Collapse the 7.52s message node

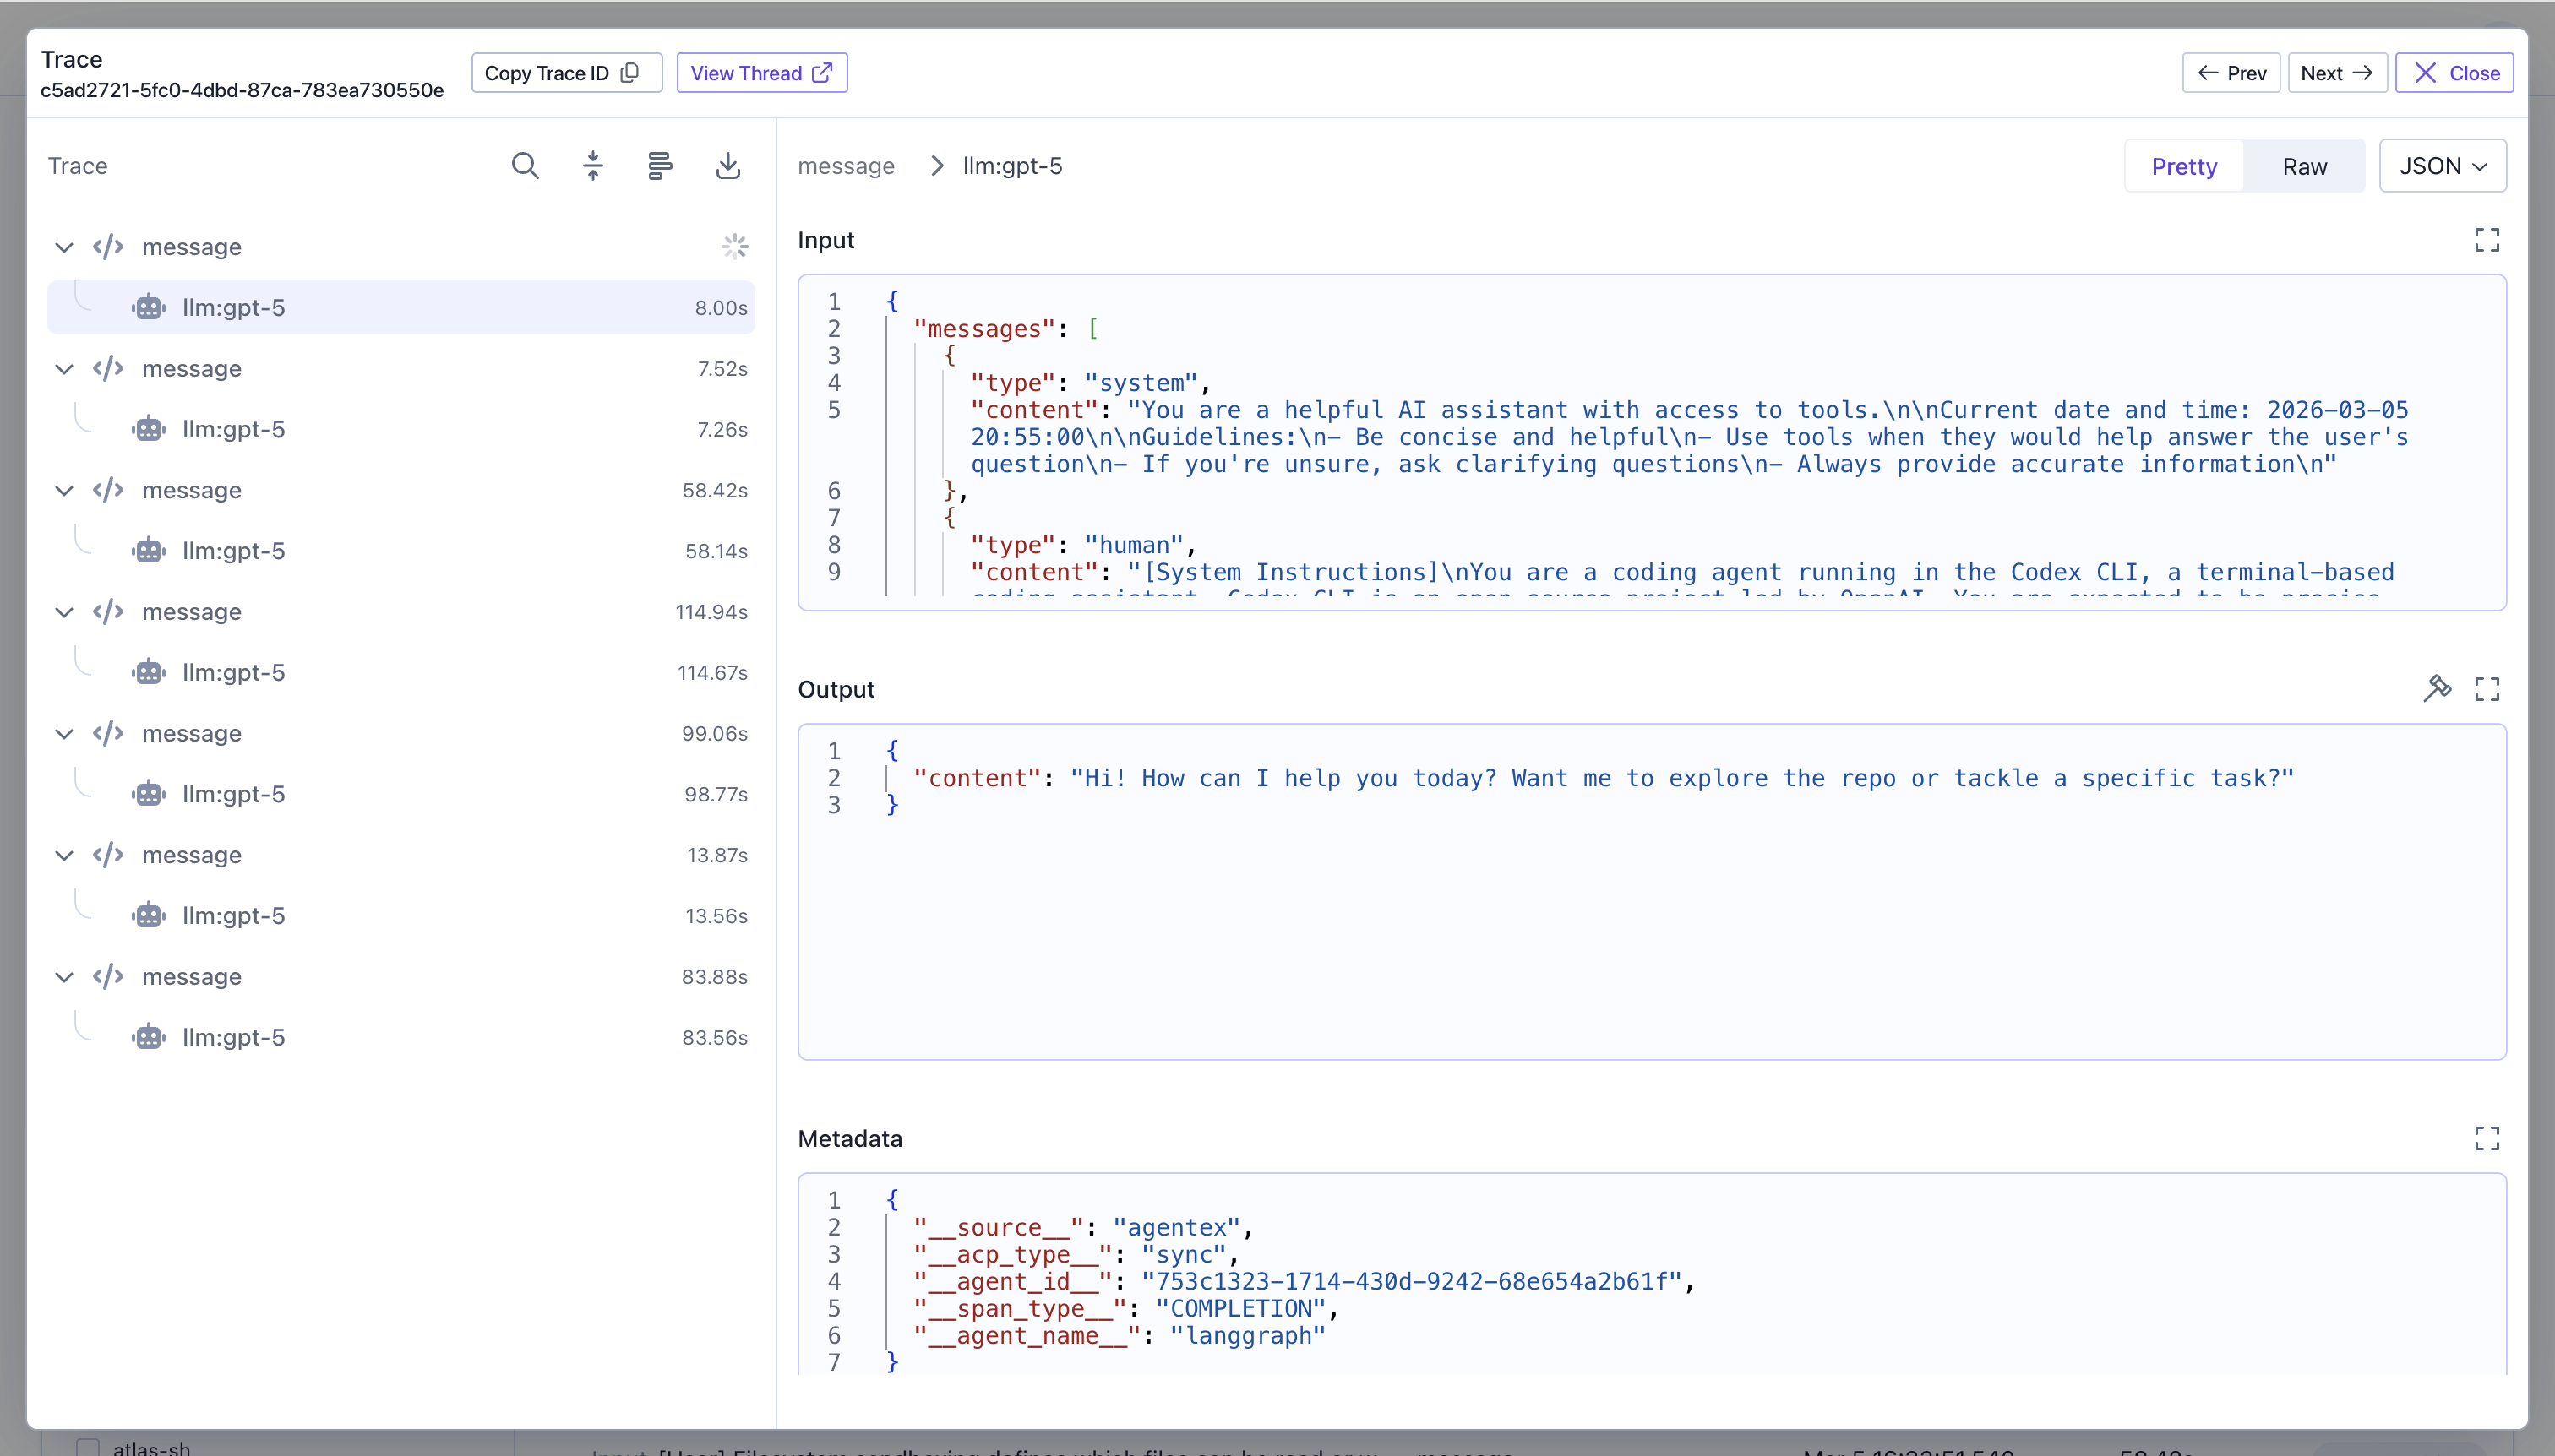[x=64, y=369]
